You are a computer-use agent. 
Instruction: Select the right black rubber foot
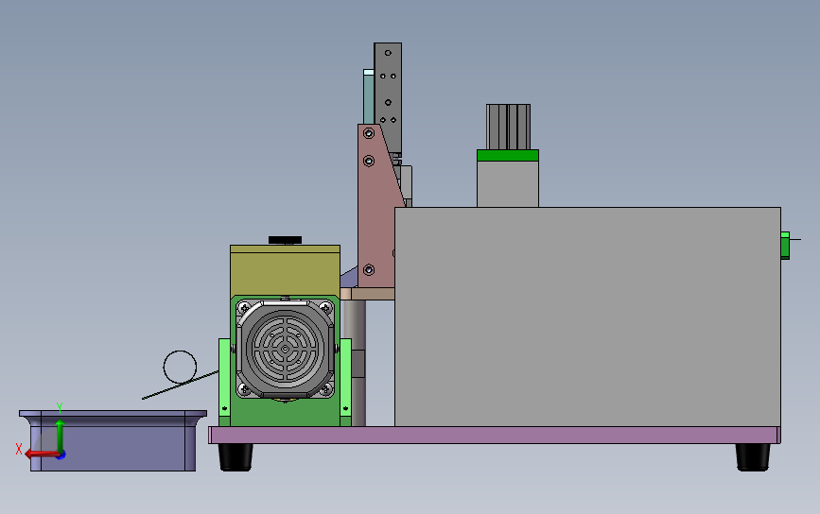753,457
